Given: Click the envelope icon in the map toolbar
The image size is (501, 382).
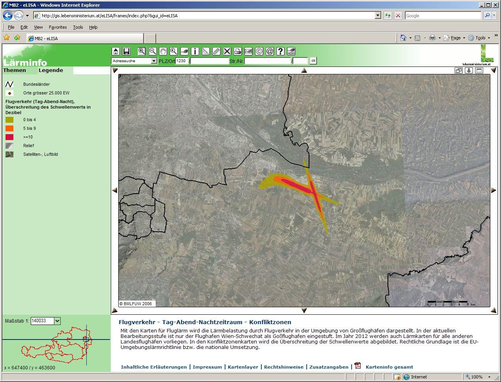Looking at the screenshot, I should click(x=248, y=51).
